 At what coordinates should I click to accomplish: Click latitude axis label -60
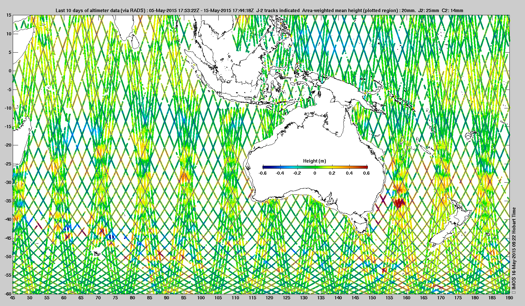click(8, 293)
